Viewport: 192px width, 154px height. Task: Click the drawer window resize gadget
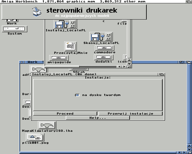tap(129, 67)
